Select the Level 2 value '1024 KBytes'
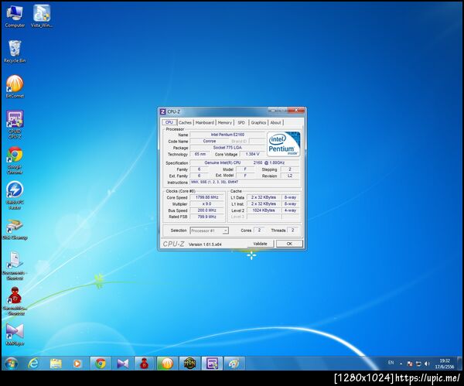This screenshot has width=464, height=386. tap(264, 210)
